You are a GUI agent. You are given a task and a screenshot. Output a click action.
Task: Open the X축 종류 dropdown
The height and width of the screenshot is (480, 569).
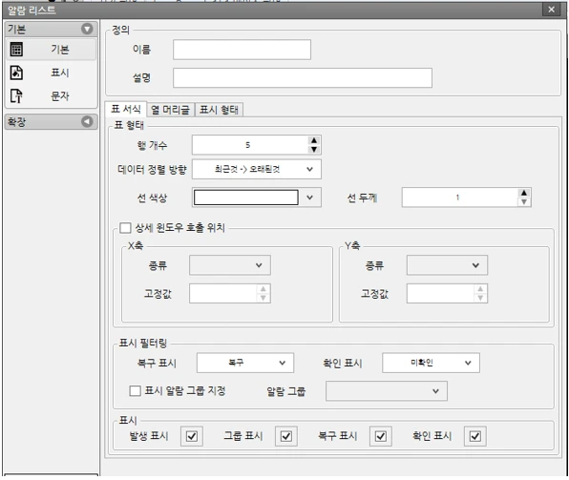(230, 265)
